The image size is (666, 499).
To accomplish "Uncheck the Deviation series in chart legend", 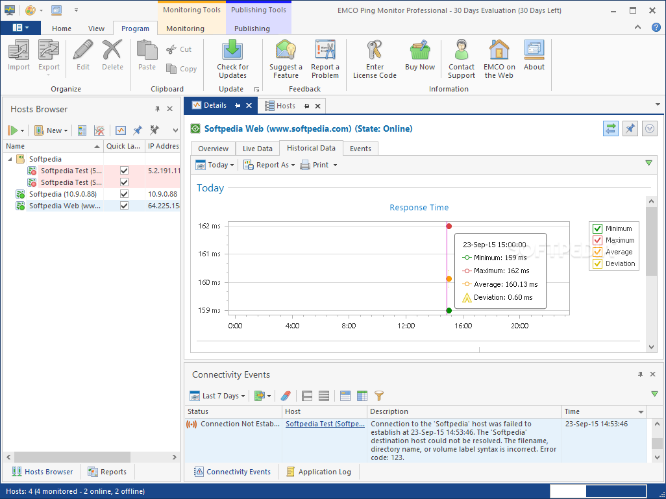I will click(x=597, y=263).
